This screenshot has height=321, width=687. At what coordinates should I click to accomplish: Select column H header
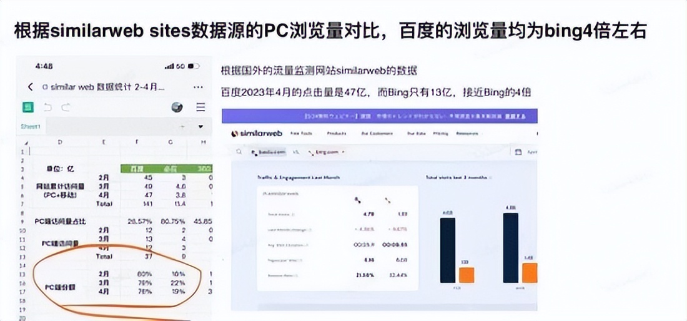click(202, 142)
